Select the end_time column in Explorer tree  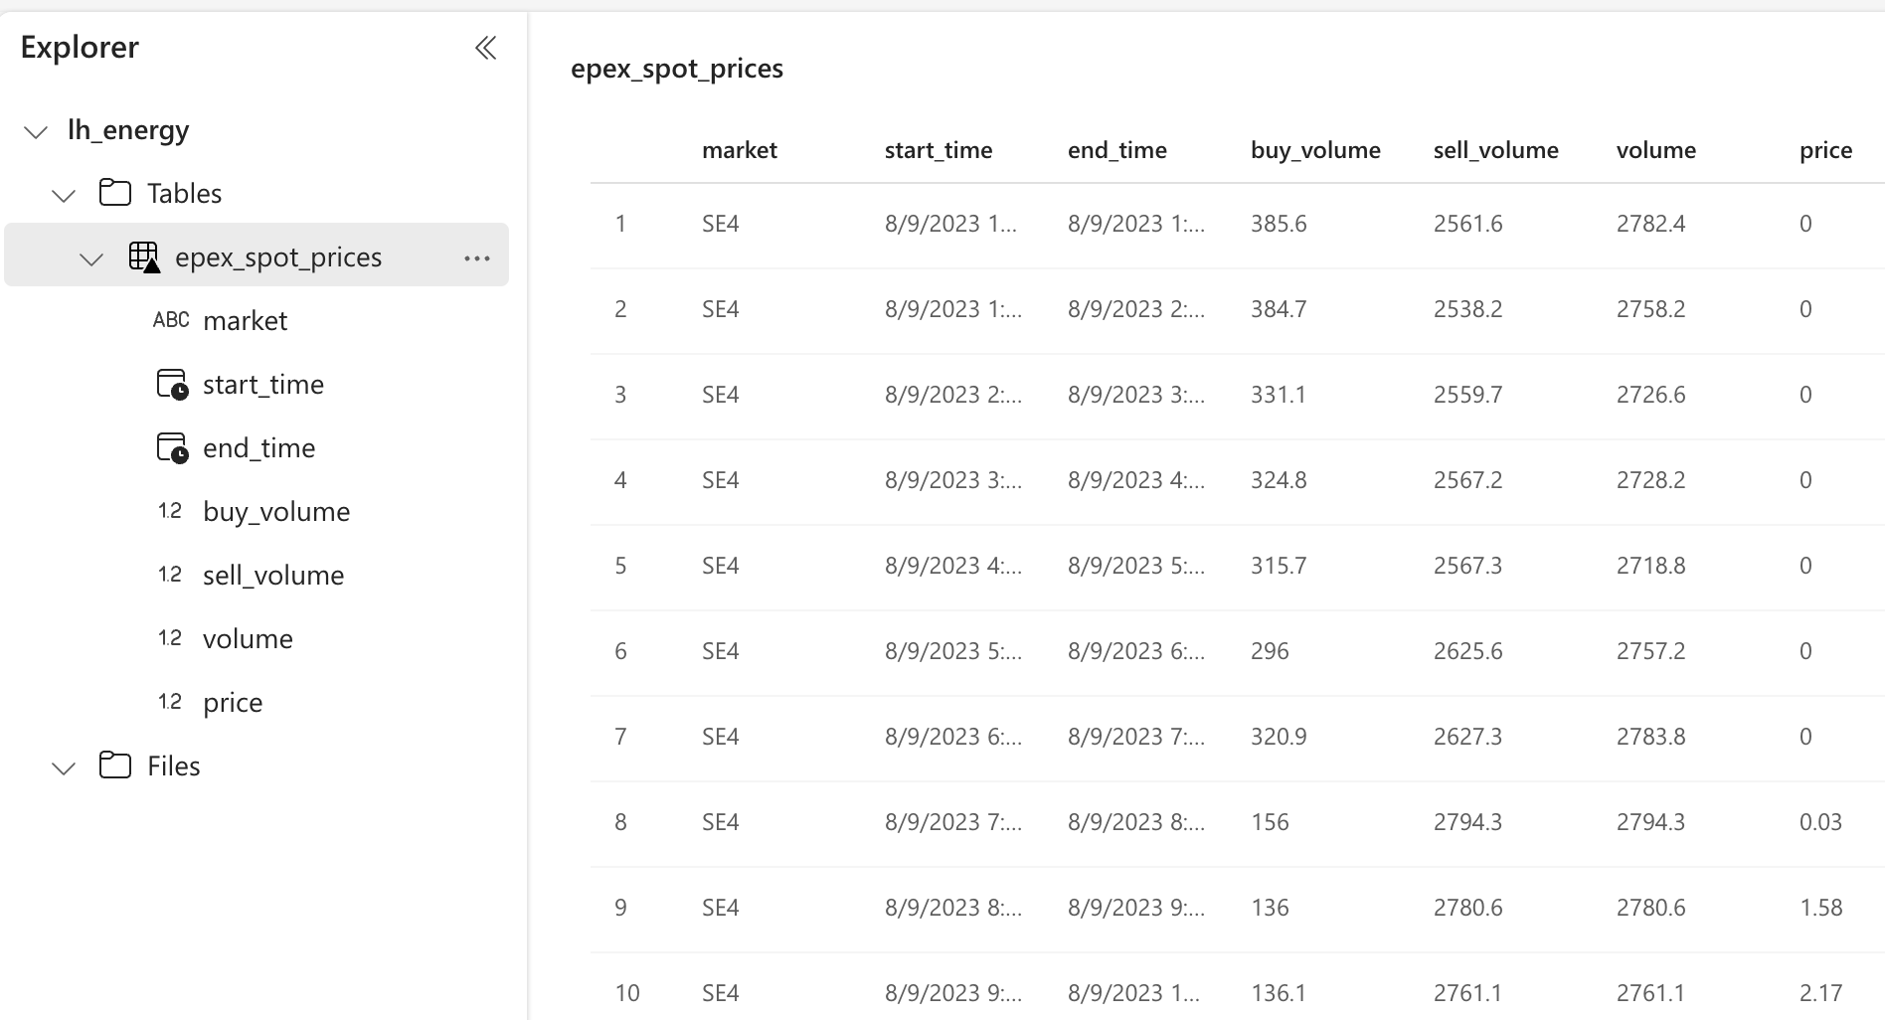[258, 447]
